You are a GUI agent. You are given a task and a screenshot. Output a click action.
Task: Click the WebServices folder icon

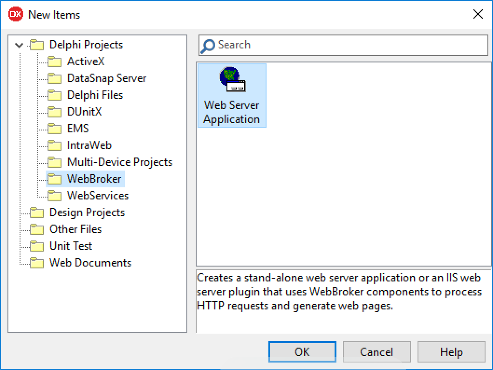point(55,196)
